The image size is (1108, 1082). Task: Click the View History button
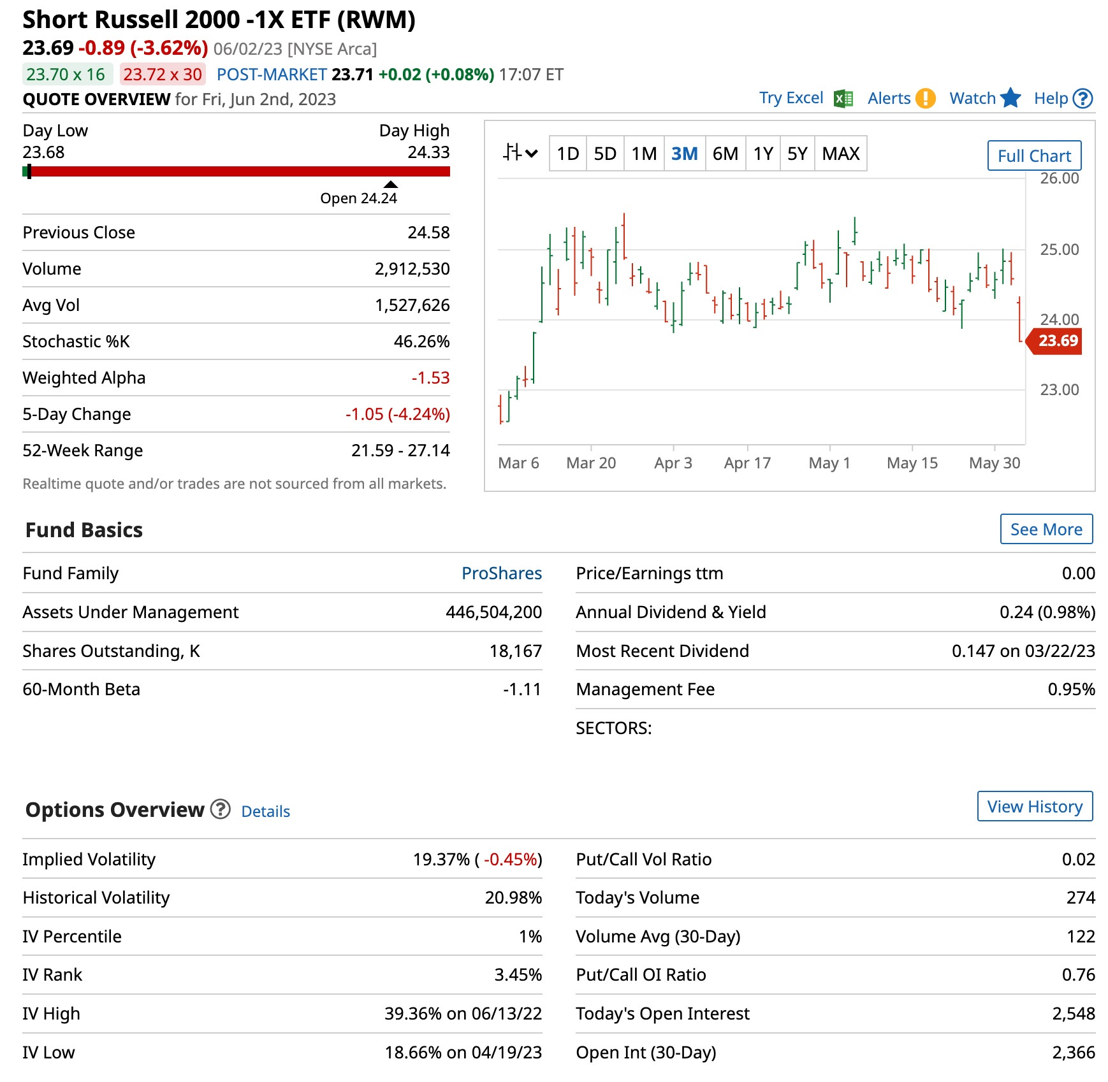1035,806
